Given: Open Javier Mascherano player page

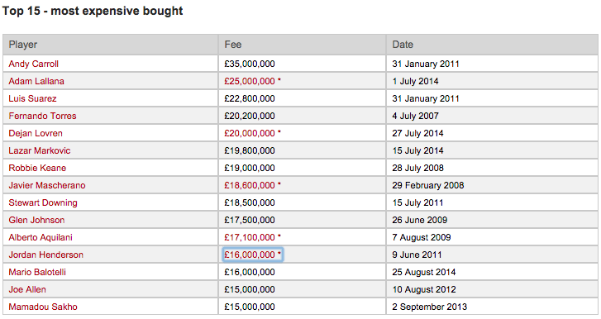Looking at the screenshot, I should (x=47, y=185).
